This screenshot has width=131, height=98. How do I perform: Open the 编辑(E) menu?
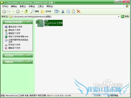[14, 6]
